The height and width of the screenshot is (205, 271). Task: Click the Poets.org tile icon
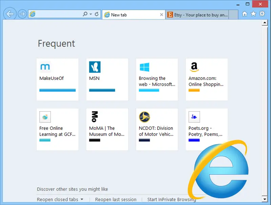[x=194, y=117]
